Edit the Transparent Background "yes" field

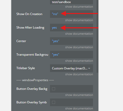point(71,55)
